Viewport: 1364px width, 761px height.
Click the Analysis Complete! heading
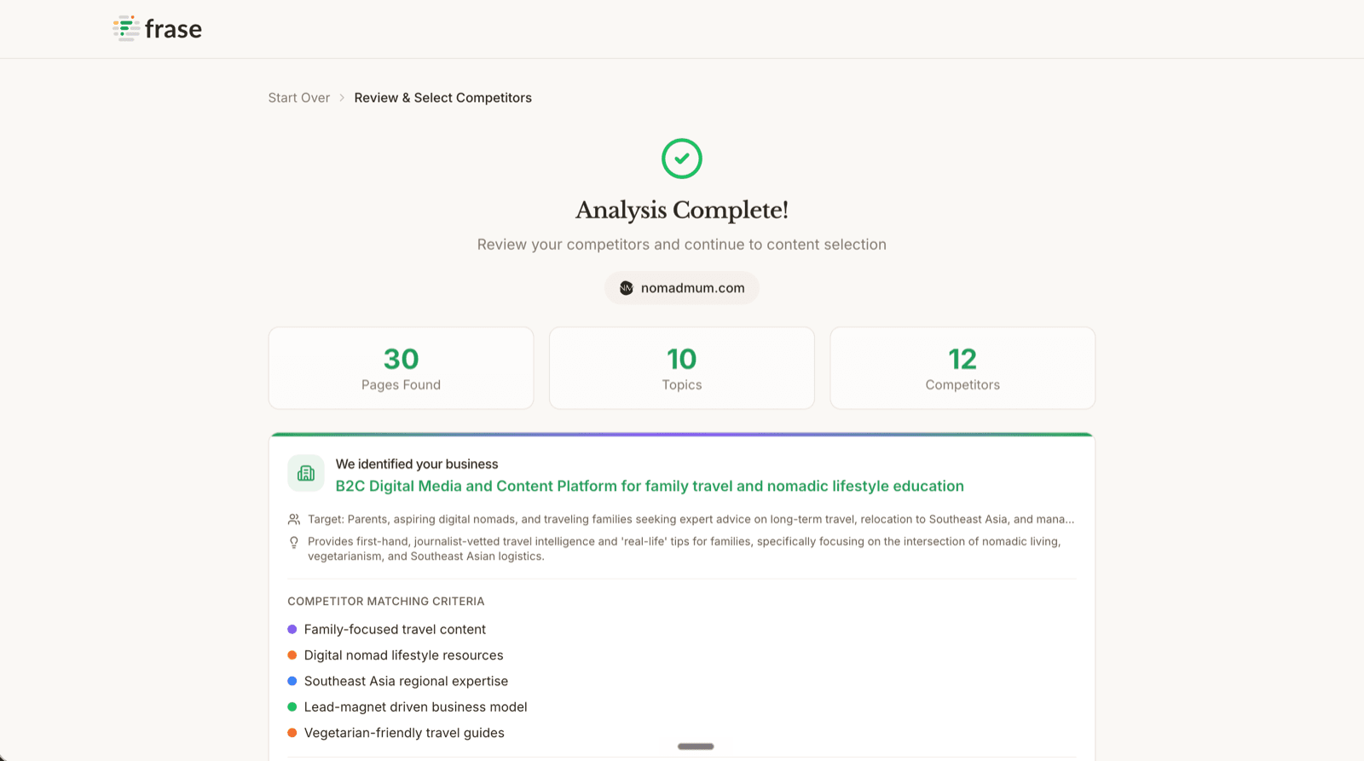(x=682, y=210)
